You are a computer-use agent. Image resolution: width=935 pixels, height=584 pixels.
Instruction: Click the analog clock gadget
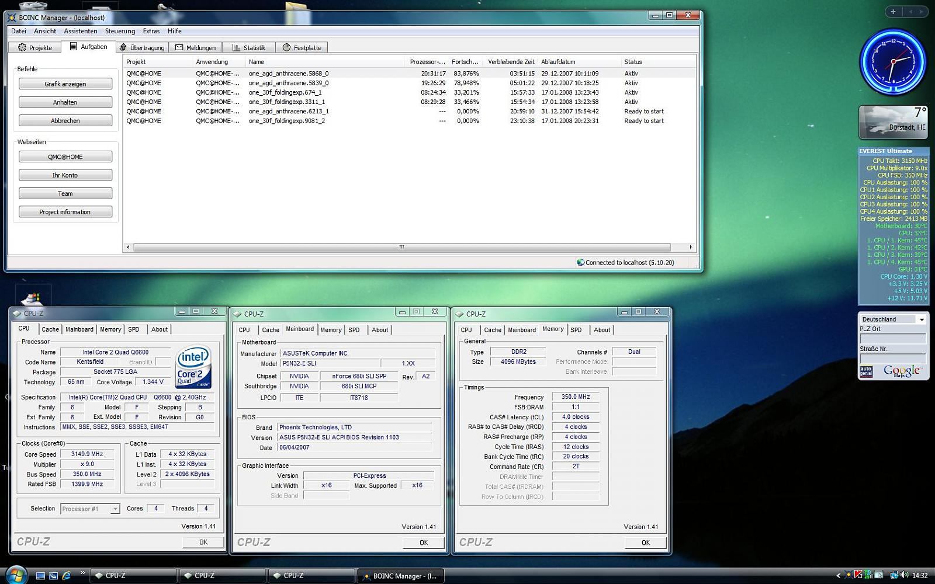coord(892,62)
